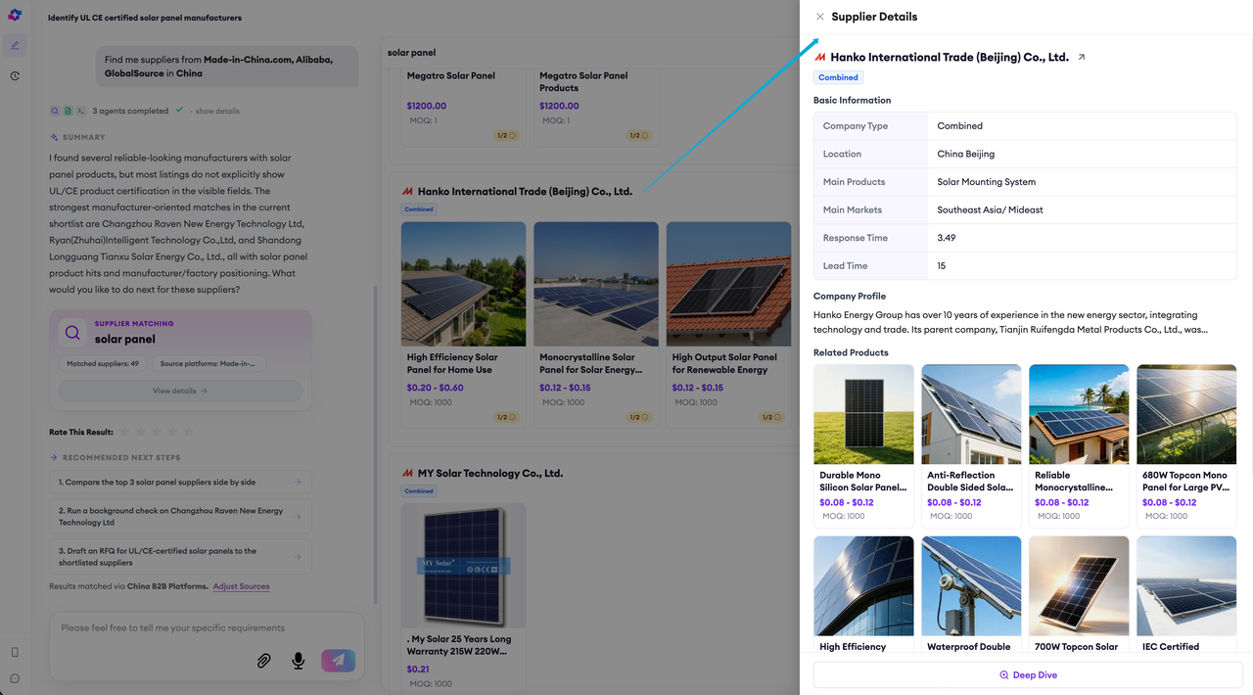Click the '3 agents completed' status text
Image resolution: width=1253 pixels, height=695 pixels.
point(130,111)
